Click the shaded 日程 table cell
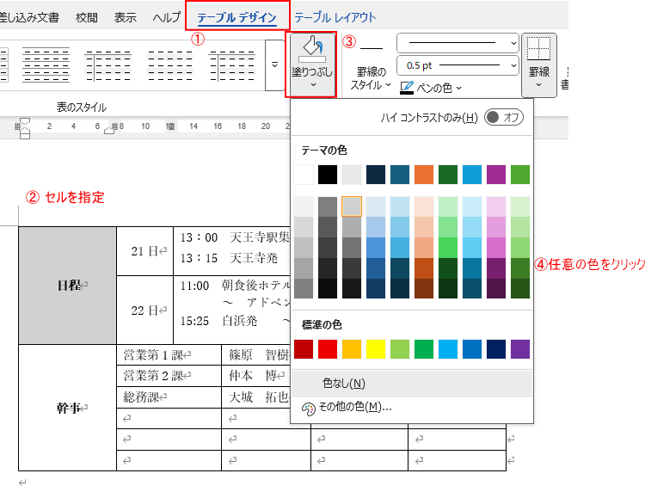The width and height of the screenshot is (645, 498). coord(67,286)
